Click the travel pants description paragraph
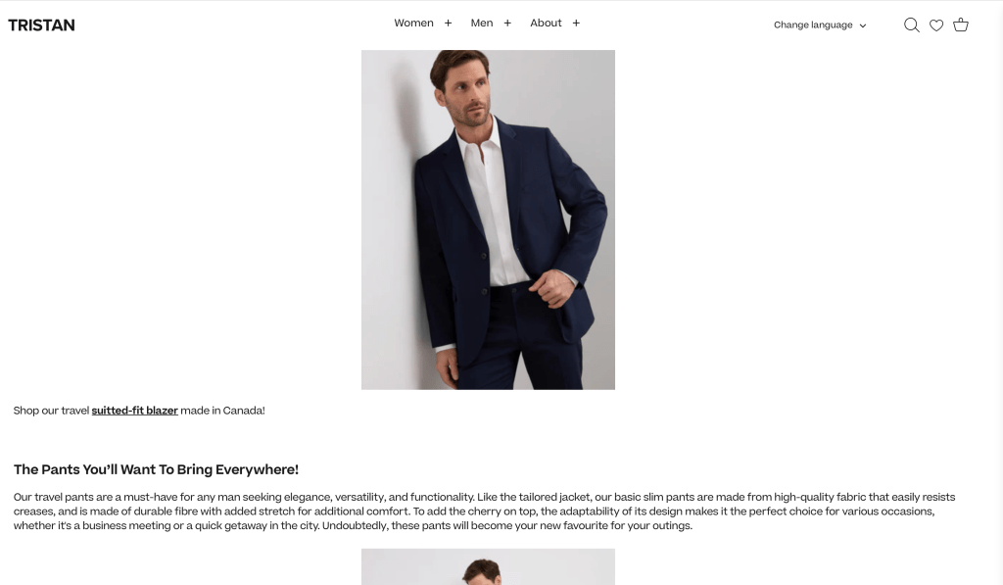 tap(484, 512)
